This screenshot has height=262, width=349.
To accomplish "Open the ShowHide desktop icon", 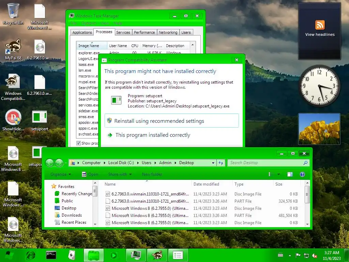I will click(x=13, y=120).
